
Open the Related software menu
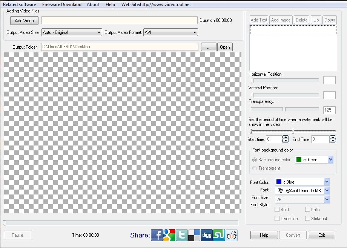(20, 5)
